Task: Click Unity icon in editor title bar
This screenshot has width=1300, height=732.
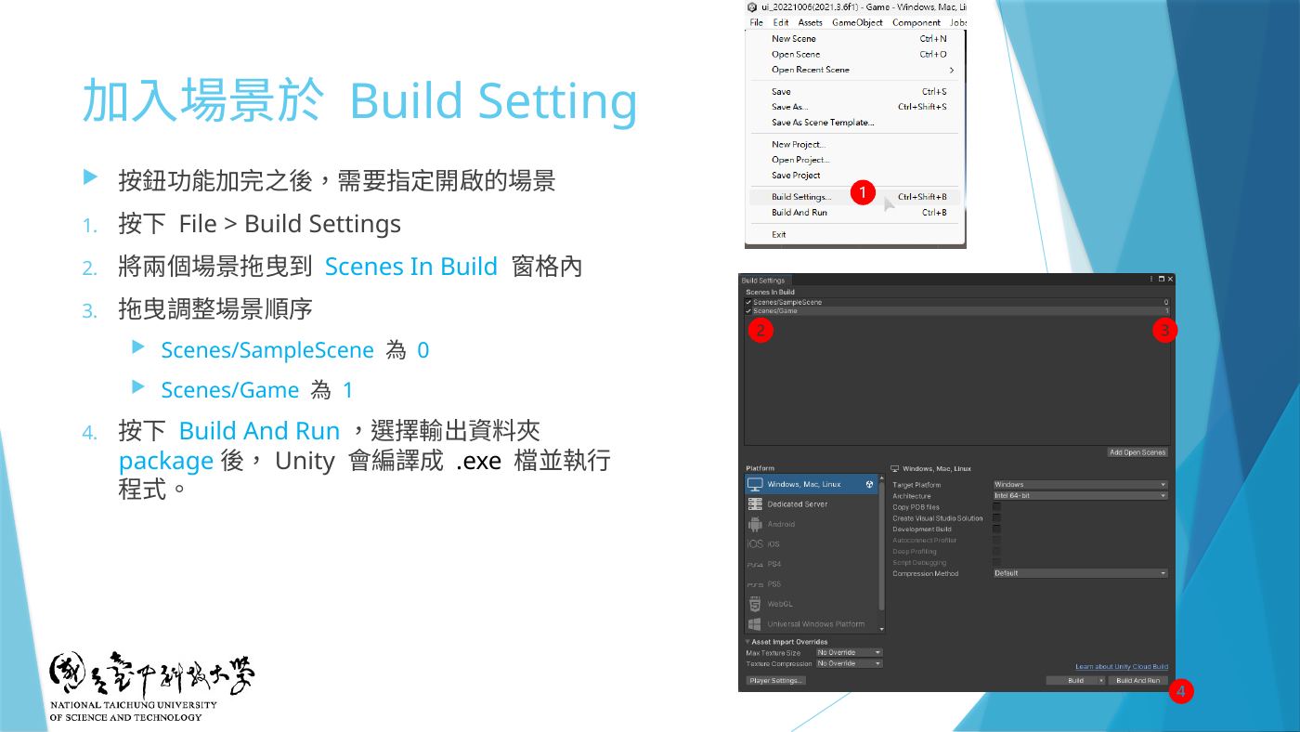Action: (x=752, y=7)
